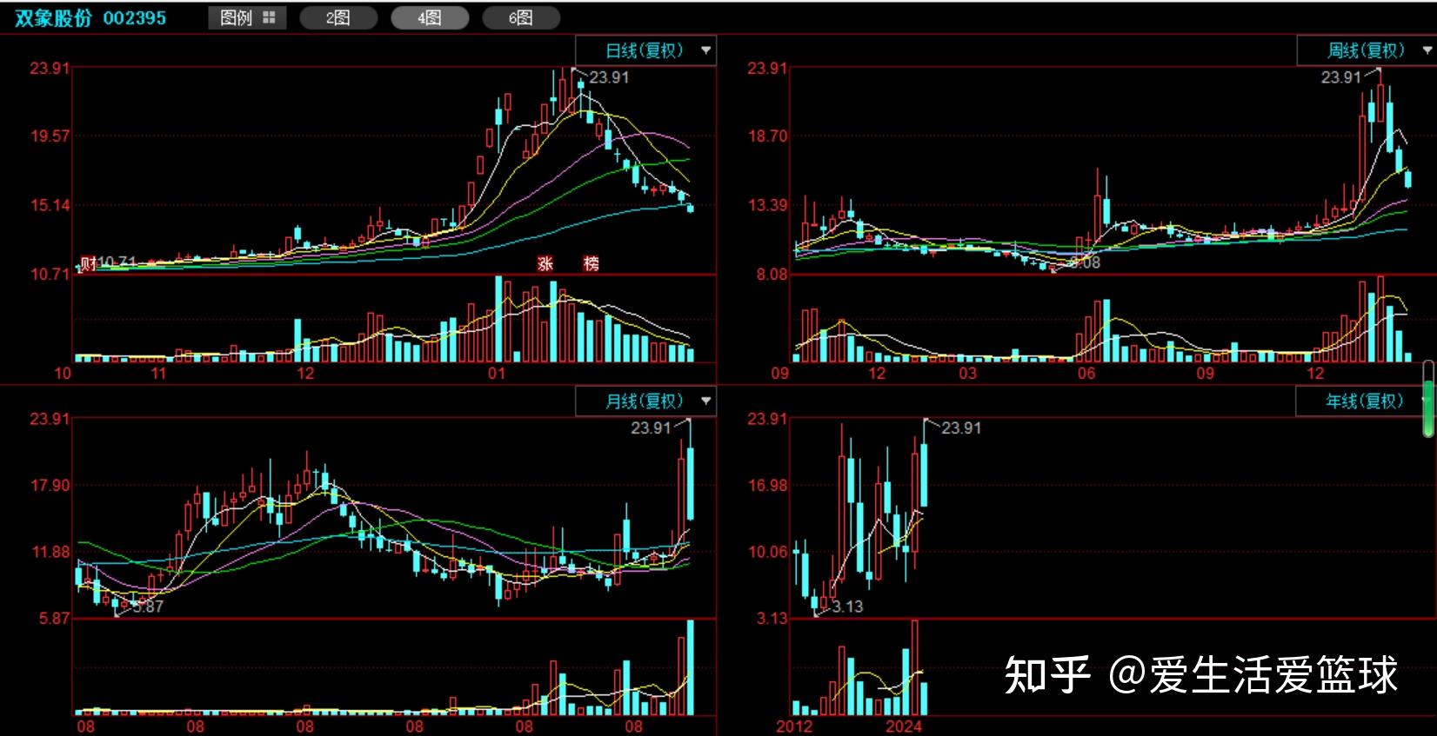Click the arrow next to 日线(复权)
This screenshot has height=736, width=1437.
(705, 50)
